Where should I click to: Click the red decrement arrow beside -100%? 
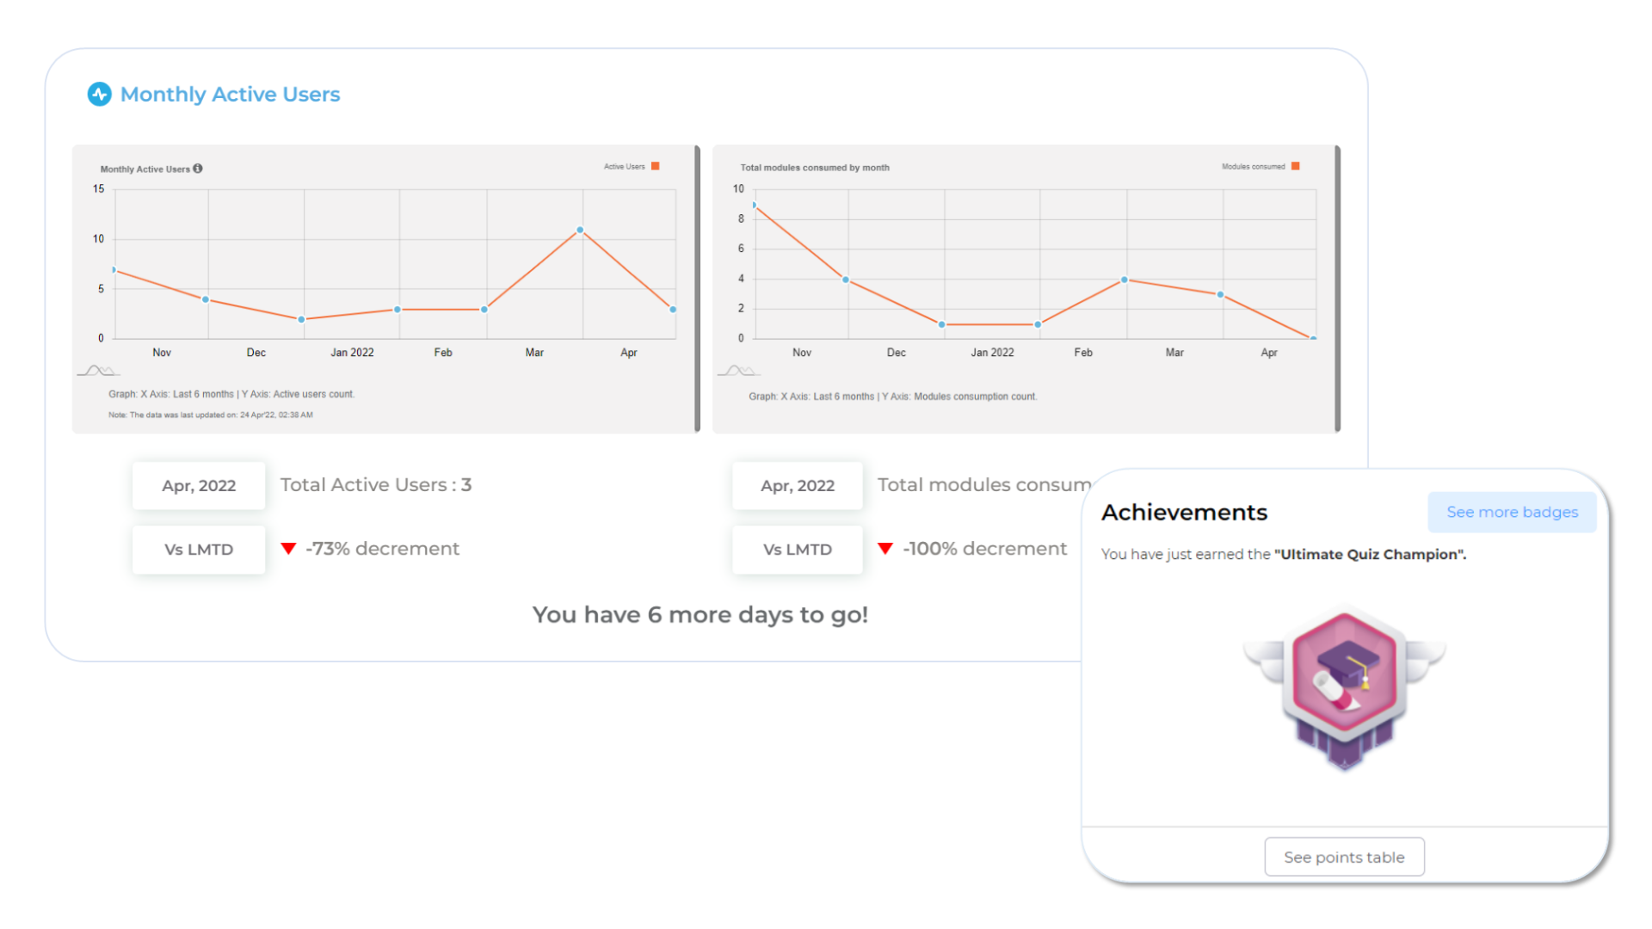[885, 549]
